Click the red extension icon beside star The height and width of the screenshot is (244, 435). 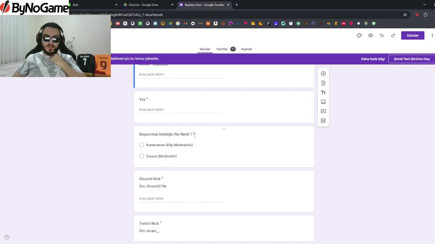coord(417,15)
